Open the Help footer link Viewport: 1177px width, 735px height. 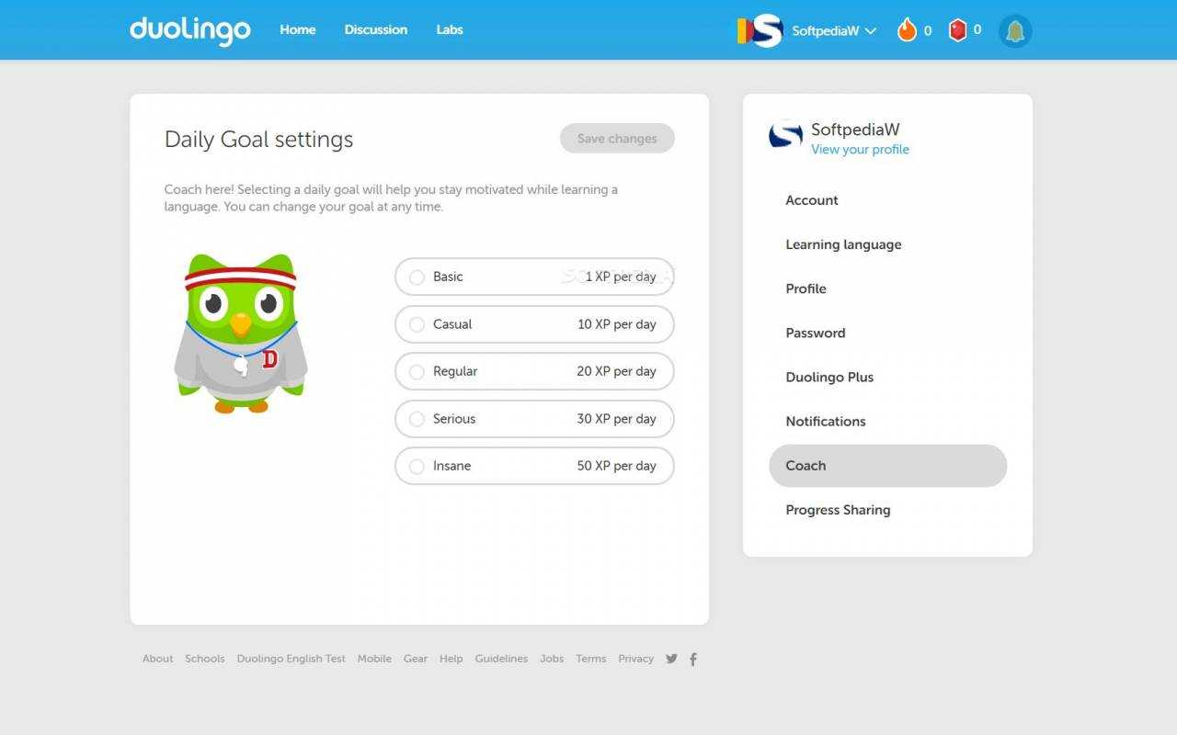(x=451, y=659)
